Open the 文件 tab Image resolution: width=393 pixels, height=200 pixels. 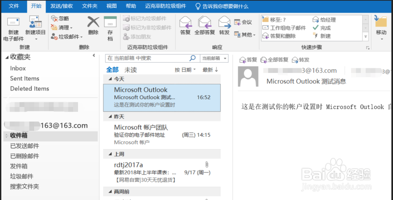click(14, 6)
